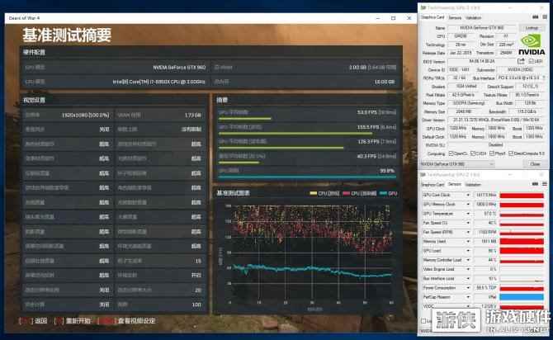Toggle the OpenCL checkbox
Screen dimensions: 553x340
click(451, 153)
